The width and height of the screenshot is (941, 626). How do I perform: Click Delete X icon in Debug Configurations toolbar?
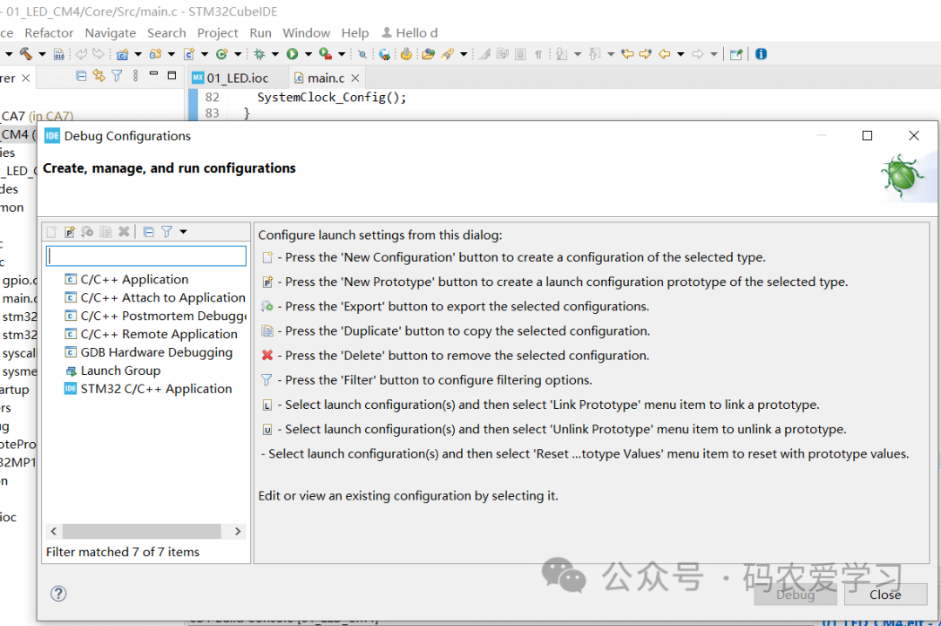pos(124,232)
